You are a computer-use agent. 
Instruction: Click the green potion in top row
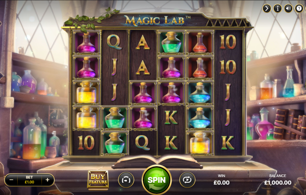(x=171, y=43)
